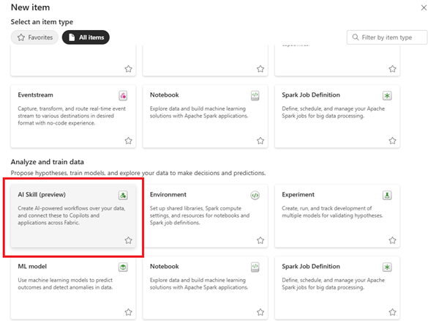
Task: Open the AI Skill (preview) card
Action: (73, 216)
